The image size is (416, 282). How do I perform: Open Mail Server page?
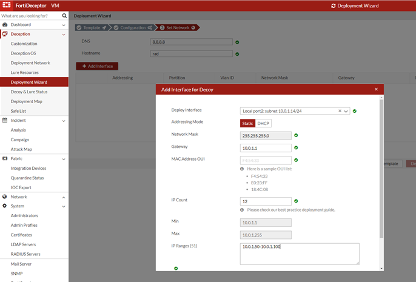click(21, 264)
